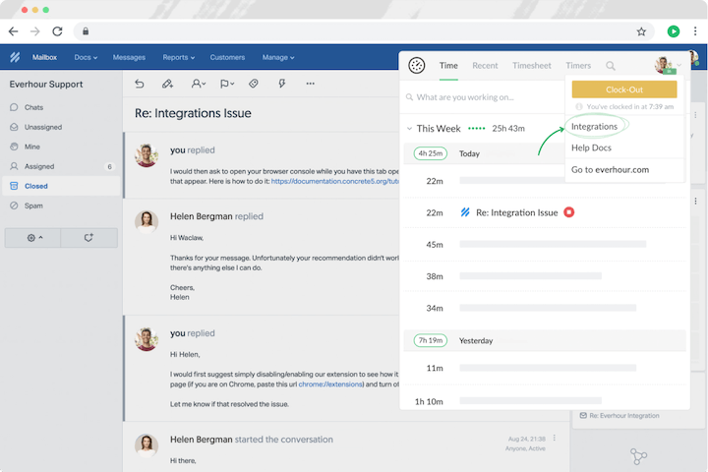Open the Closed folder
This screenshot has width=708, height=472.
61,186
